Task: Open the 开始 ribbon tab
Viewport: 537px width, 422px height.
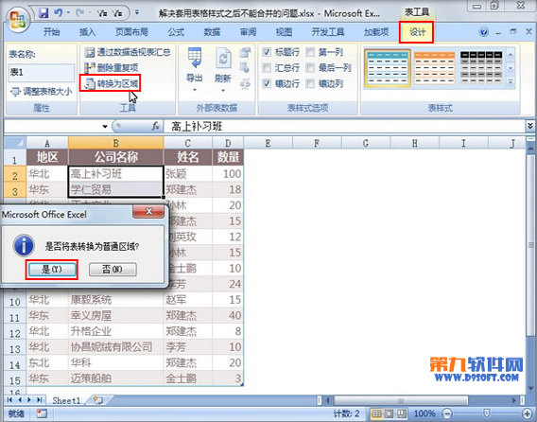Action: click(52, 32)
